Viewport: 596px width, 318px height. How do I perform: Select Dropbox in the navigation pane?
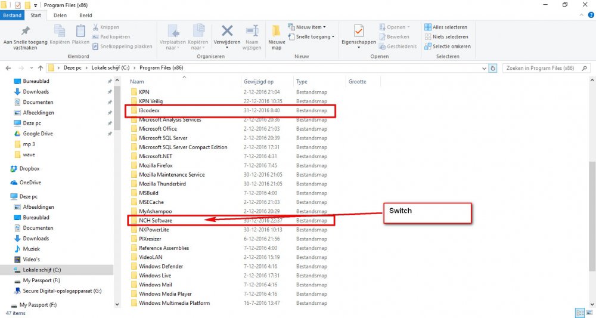click(x=29, y=169)
